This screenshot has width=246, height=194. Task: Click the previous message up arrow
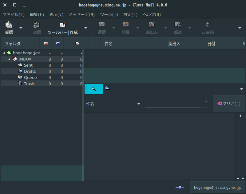tap(238, 178)
